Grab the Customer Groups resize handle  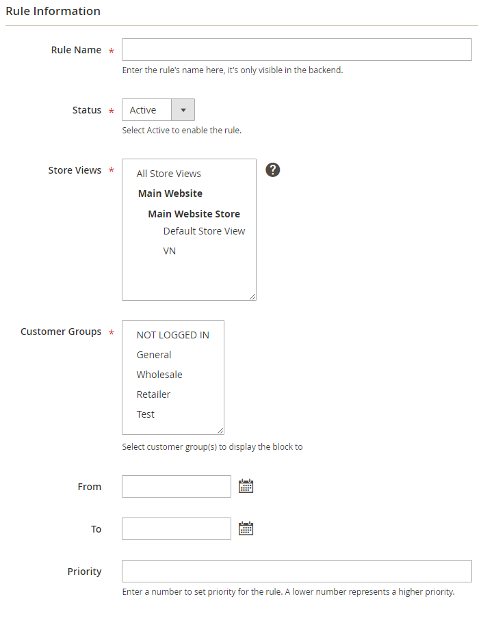tap(220, 431)
